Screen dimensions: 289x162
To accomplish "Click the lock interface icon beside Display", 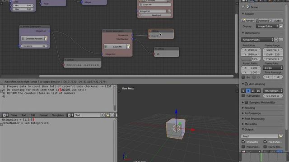I will tap(281, 27).
